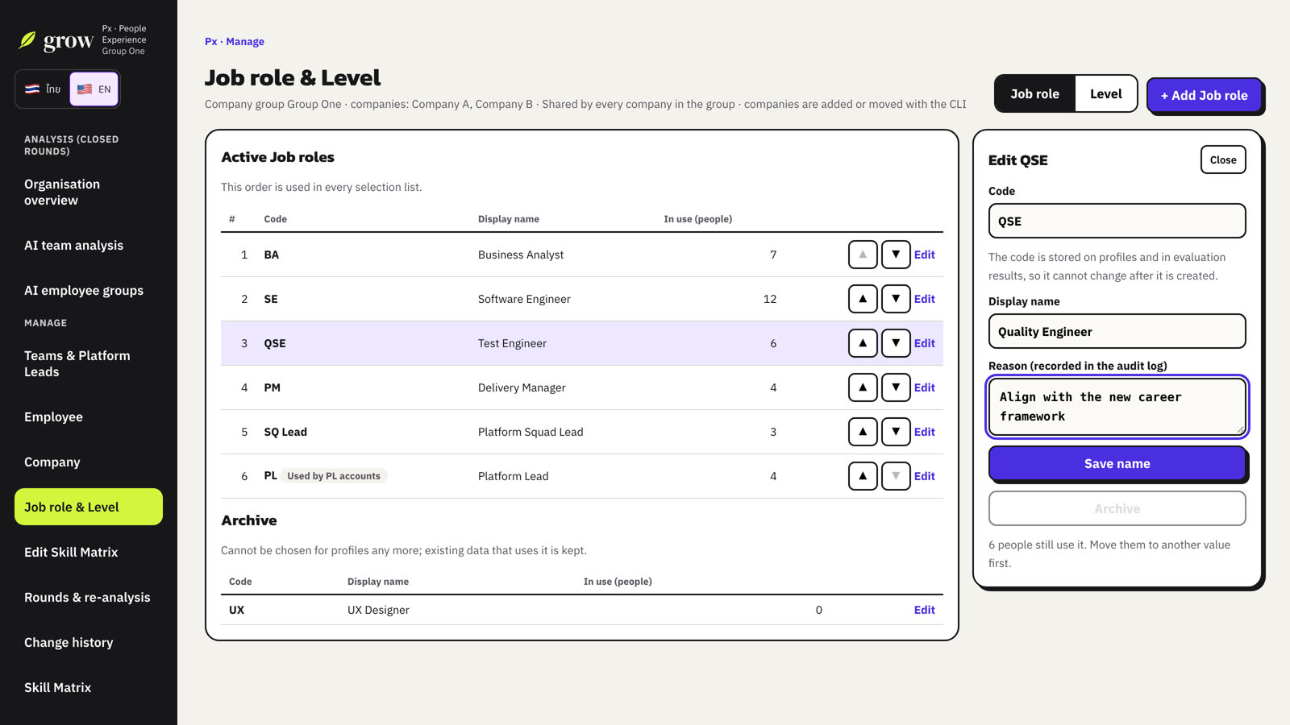Edit the Platform Squad Lead role

925,432
